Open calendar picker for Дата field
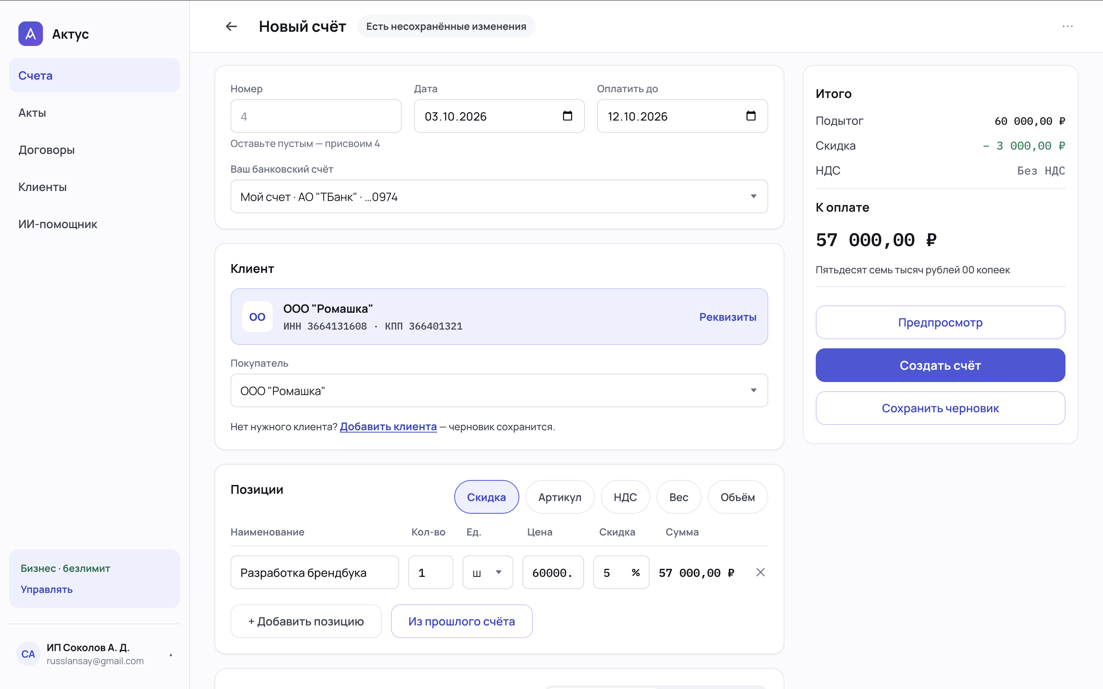The height and width of the screenshot is (689, 1103). click(x=568, y=116)
